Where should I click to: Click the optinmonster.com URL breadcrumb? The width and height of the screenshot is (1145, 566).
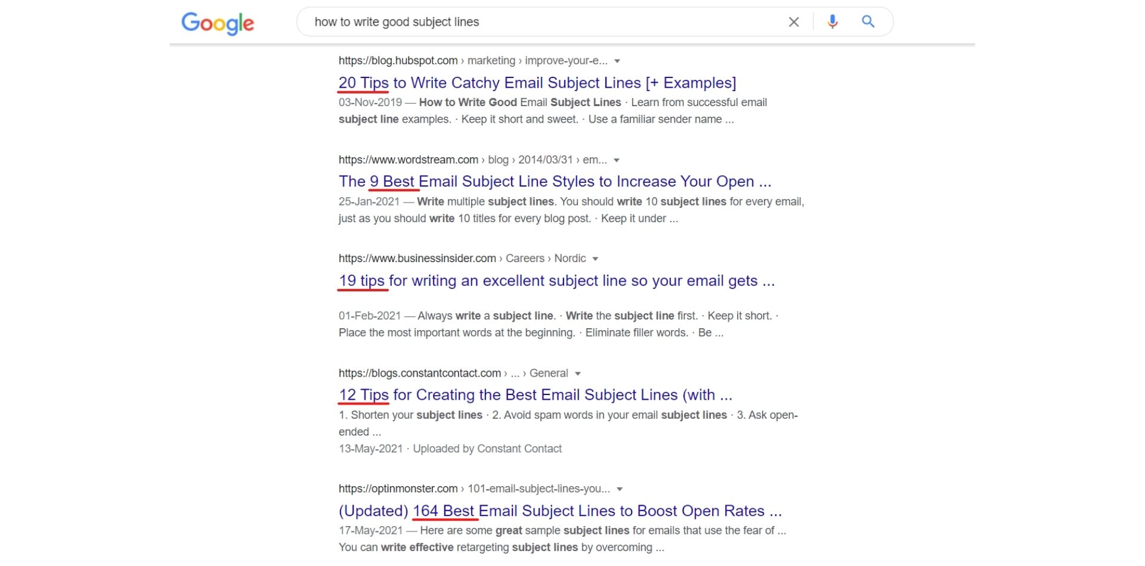(398, 489)
